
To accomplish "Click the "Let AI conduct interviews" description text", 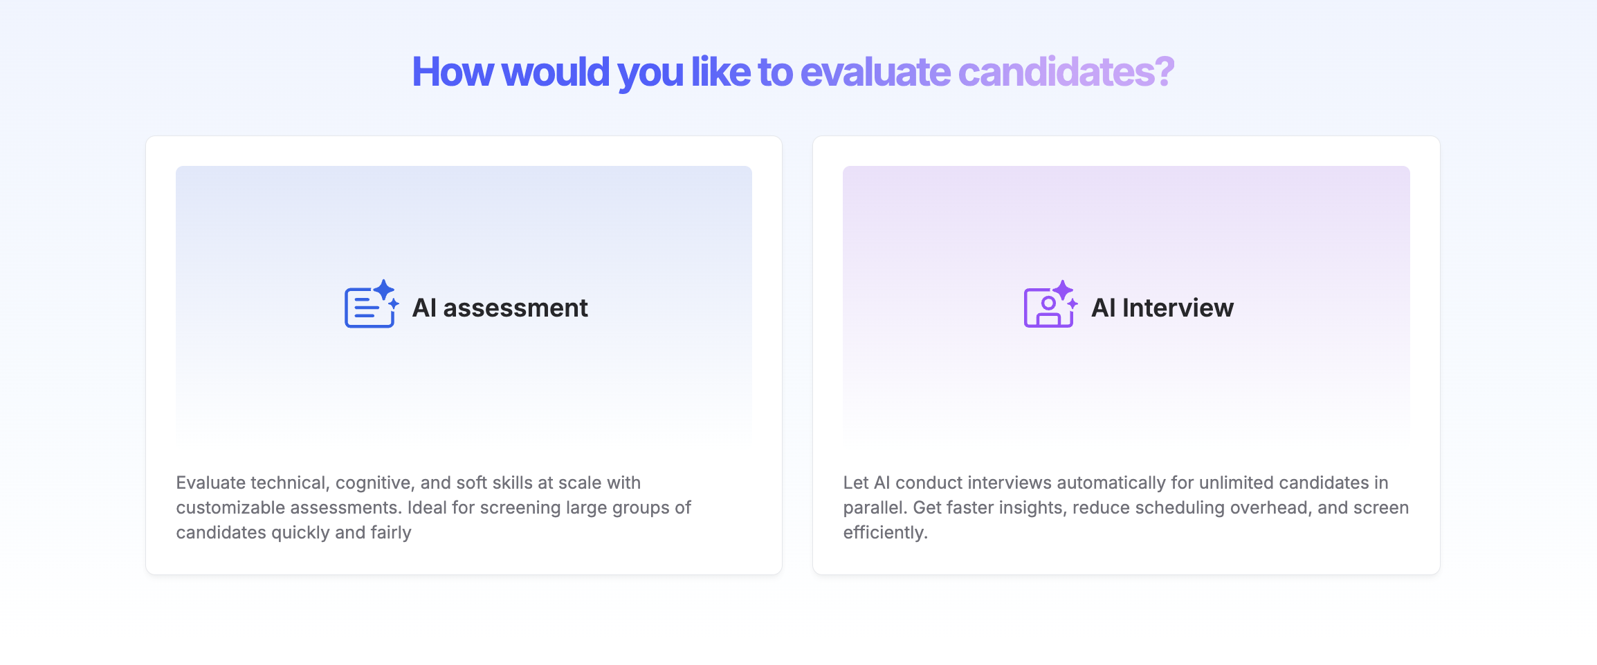I will pyautogui.click(x=1115, y=483).
